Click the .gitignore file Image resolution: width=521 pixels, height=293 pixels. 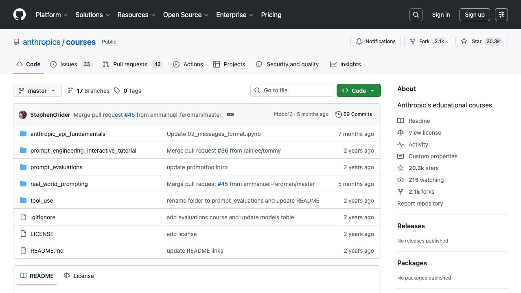tap(43, 217)
